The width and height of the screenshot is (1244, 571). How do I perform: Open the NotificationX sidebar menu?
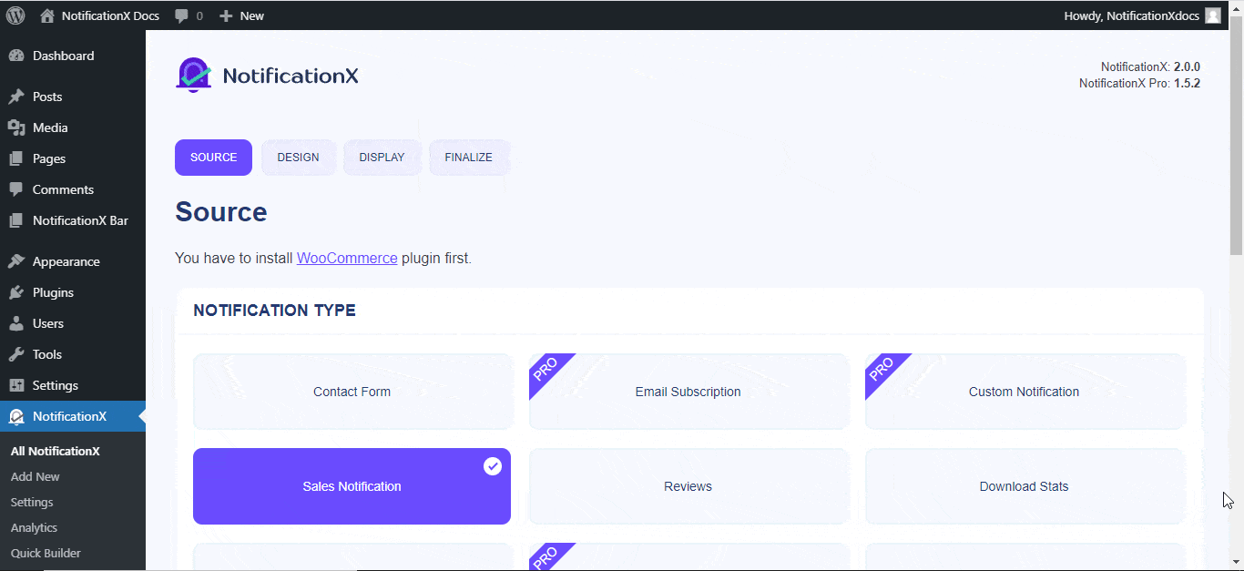point(73,416)
